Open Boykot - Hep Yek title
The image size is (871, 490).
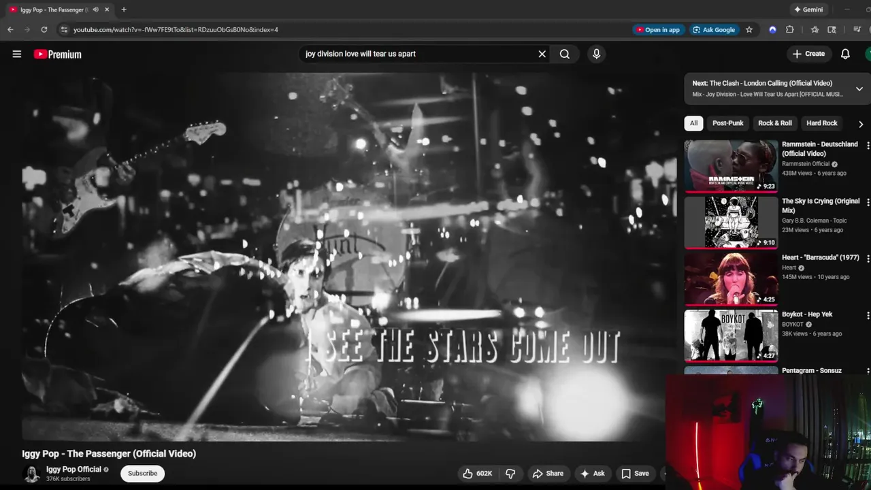point(807,314)
